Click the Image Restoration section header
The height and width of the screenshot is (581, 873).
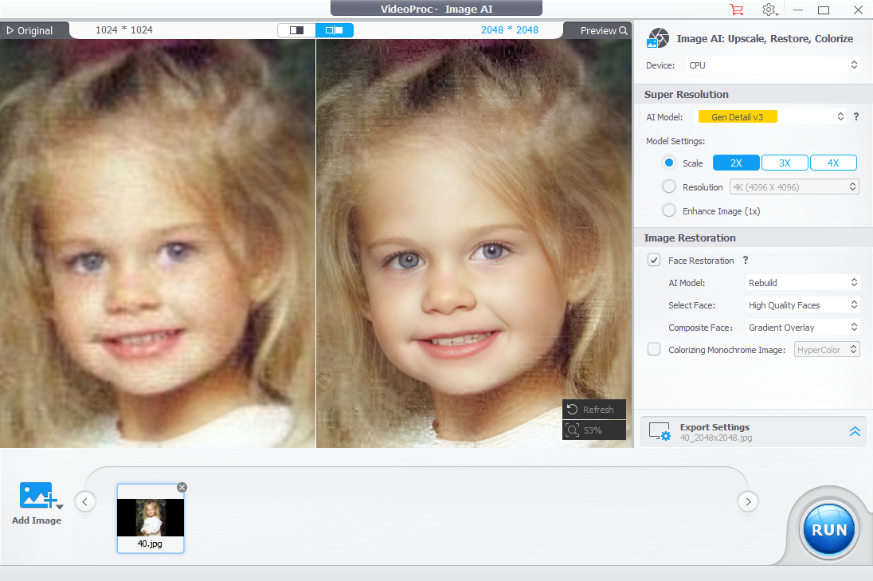click(x=690, y=238)
